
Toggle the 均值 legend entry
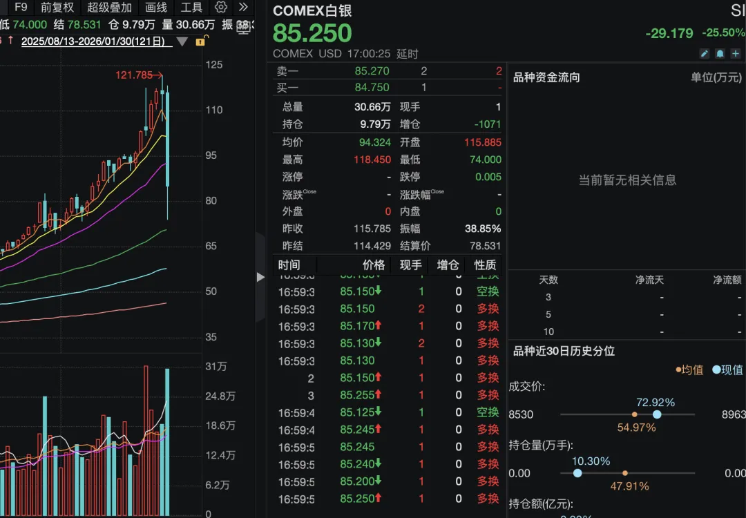tap(689, 370)
